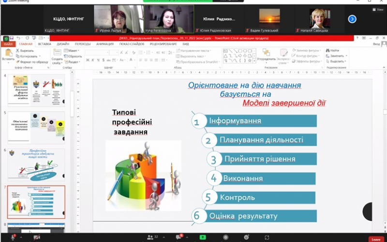387x242 pixels.
Task: Align text right in the paragraph group
Action: (151, 60)
